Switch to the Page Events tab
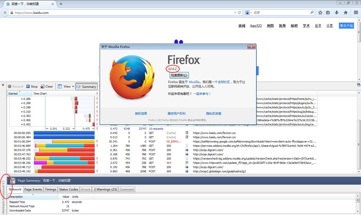Viewport: 361px width, 215px height. point(33,189)
